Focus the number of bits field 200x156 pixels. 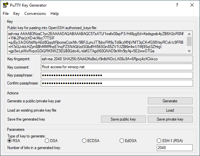pyautogui.click(x=174, y=148)
